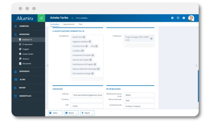Expand the ALTRO sidebar section

(22, 79)
